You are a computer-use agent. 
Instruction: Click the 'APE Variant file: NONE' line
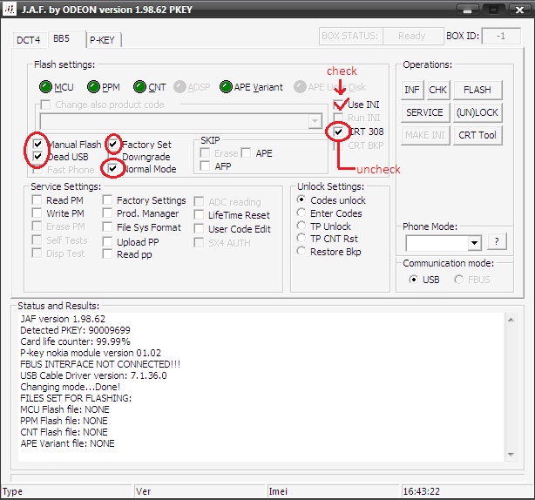[68, 443]
